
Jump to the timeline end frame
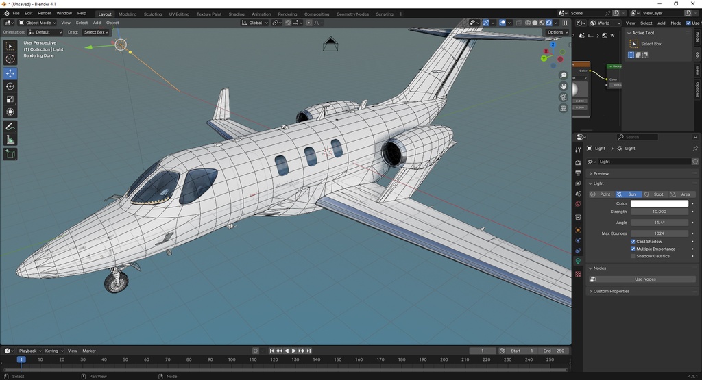pyautogui.click(x=308, y=351)
